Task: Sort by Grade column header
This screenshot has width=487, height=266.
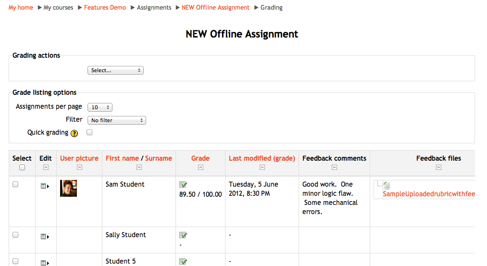Action: tap(200, 158)
